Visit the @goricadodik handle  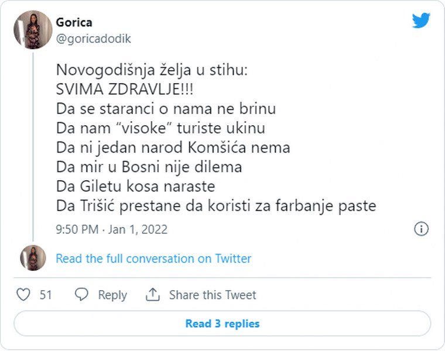[x=93, y=39]
